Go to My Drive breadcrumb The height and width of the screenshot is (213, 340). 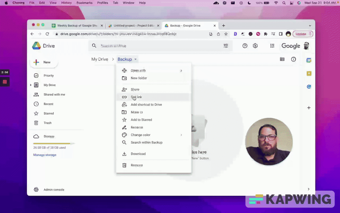click(x=100, y=59)
